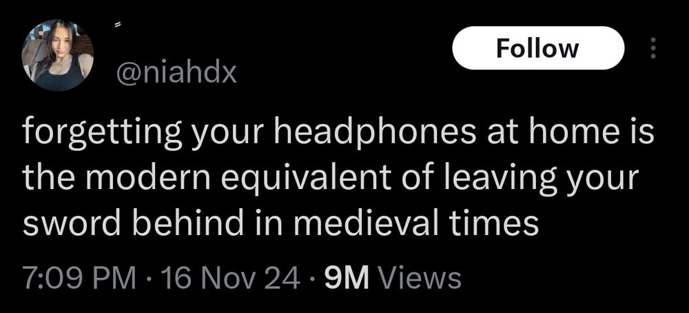The height and width of the screenshot is (313, 689).
Task: Click the bold 9M number
Action: (346, 277)
